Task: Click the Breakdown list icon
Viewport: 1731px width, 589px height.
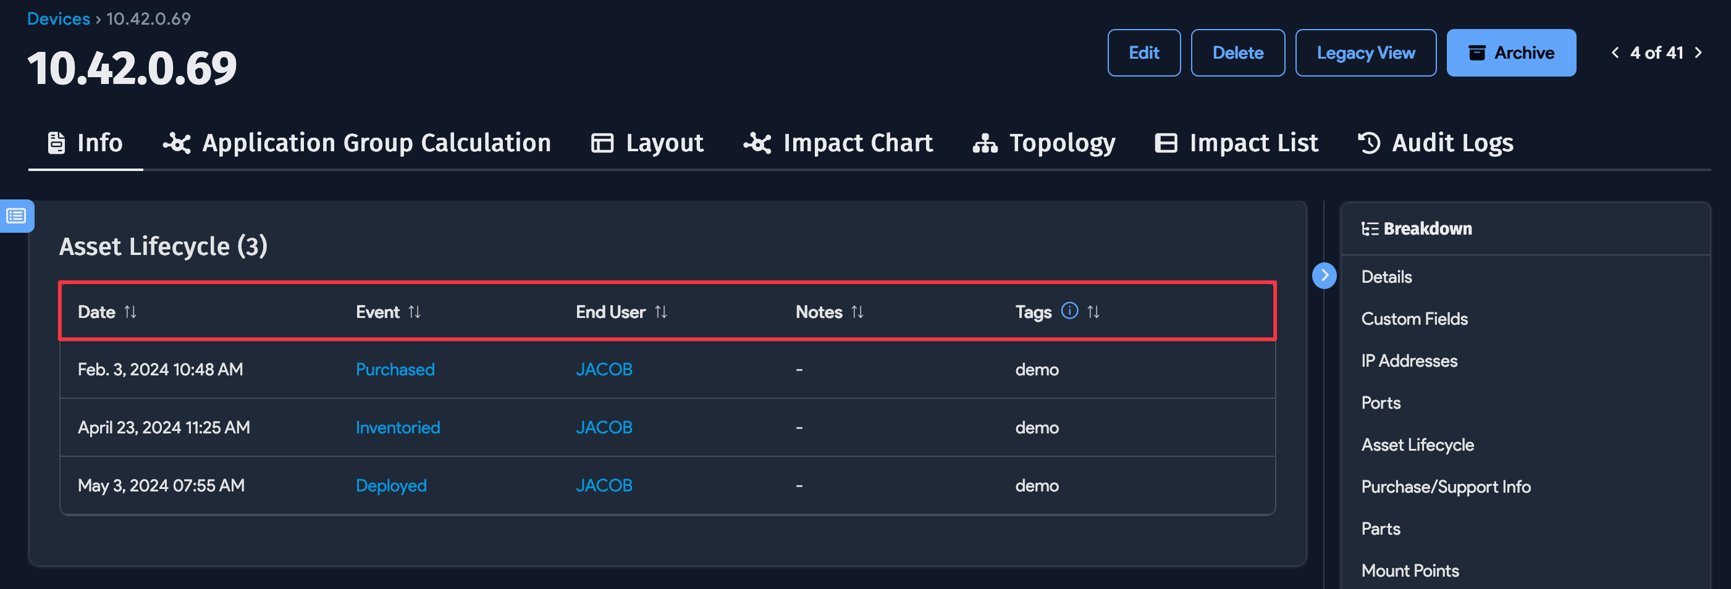Action: coord(1370,228)
